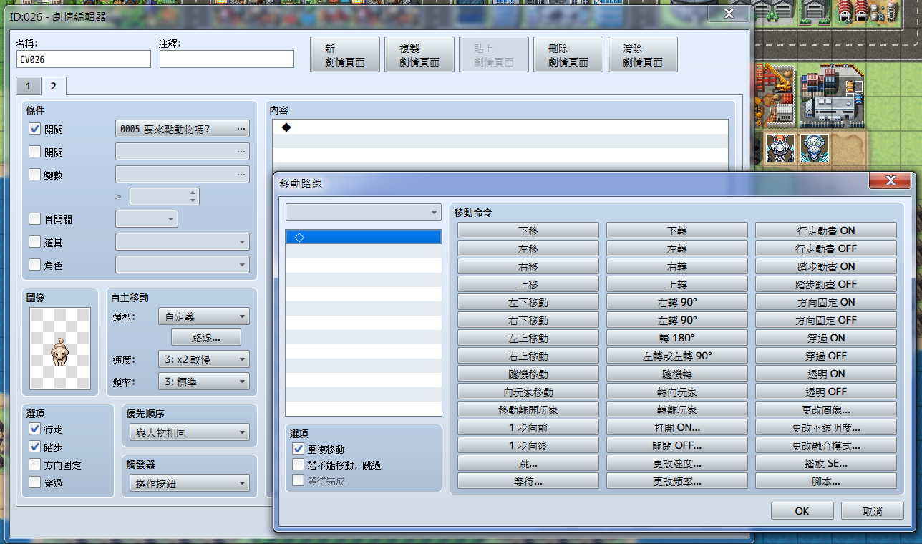Image resolution: width=922 pixels, height=544 pixels.
Task: Click the 複製劇情頁面 button
Action: [419, 55]
